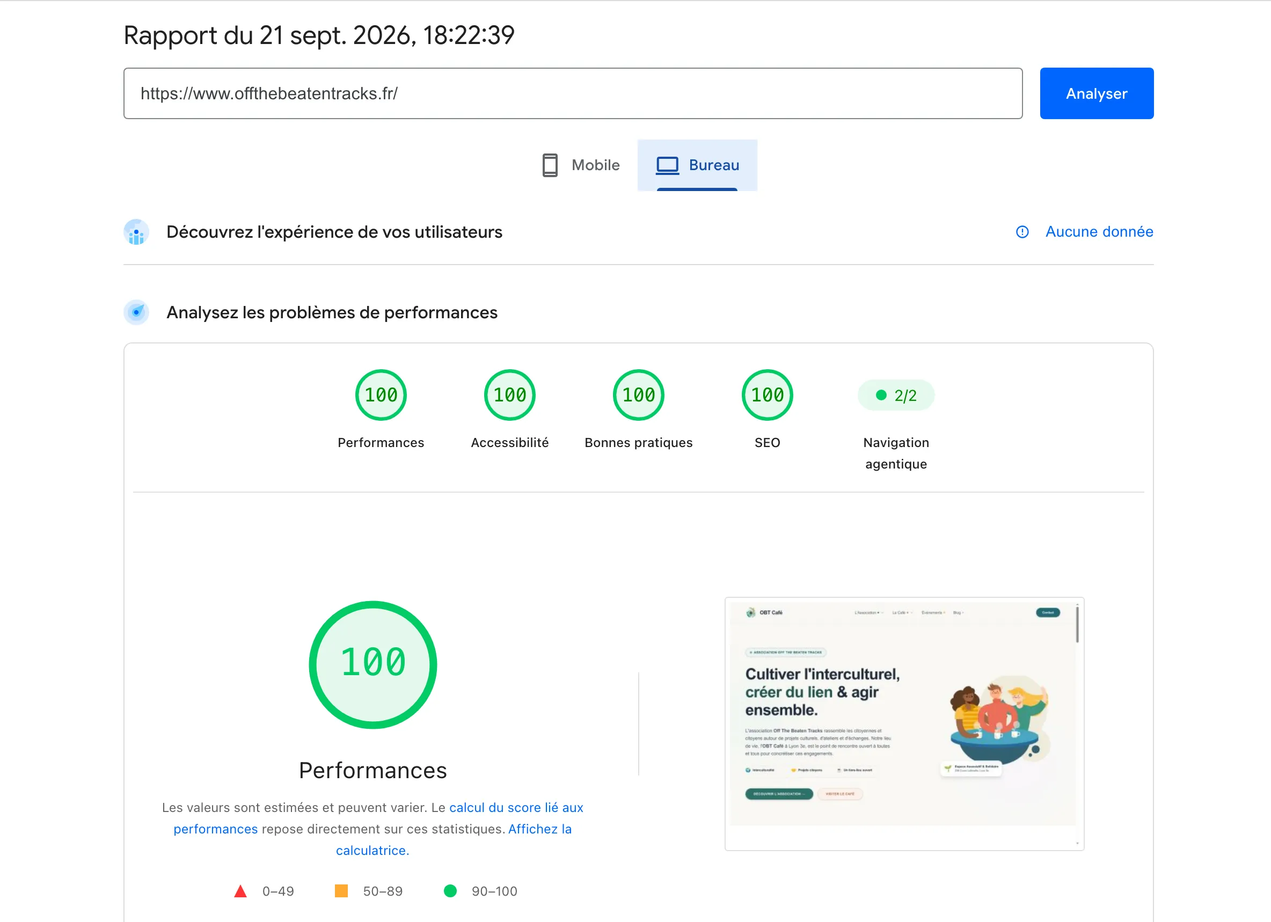Jump to Bonnes pratiques score gauge

click(639, 395)
